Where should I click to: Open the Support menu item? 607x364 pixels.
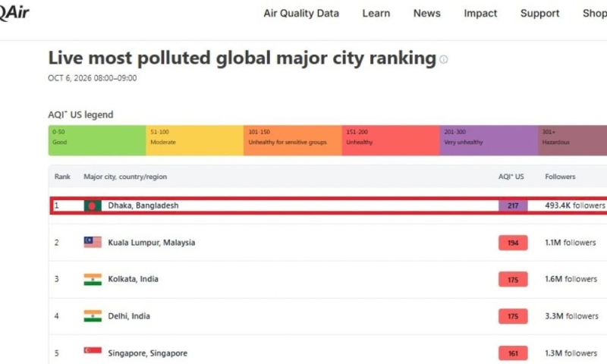click(539, 13)
